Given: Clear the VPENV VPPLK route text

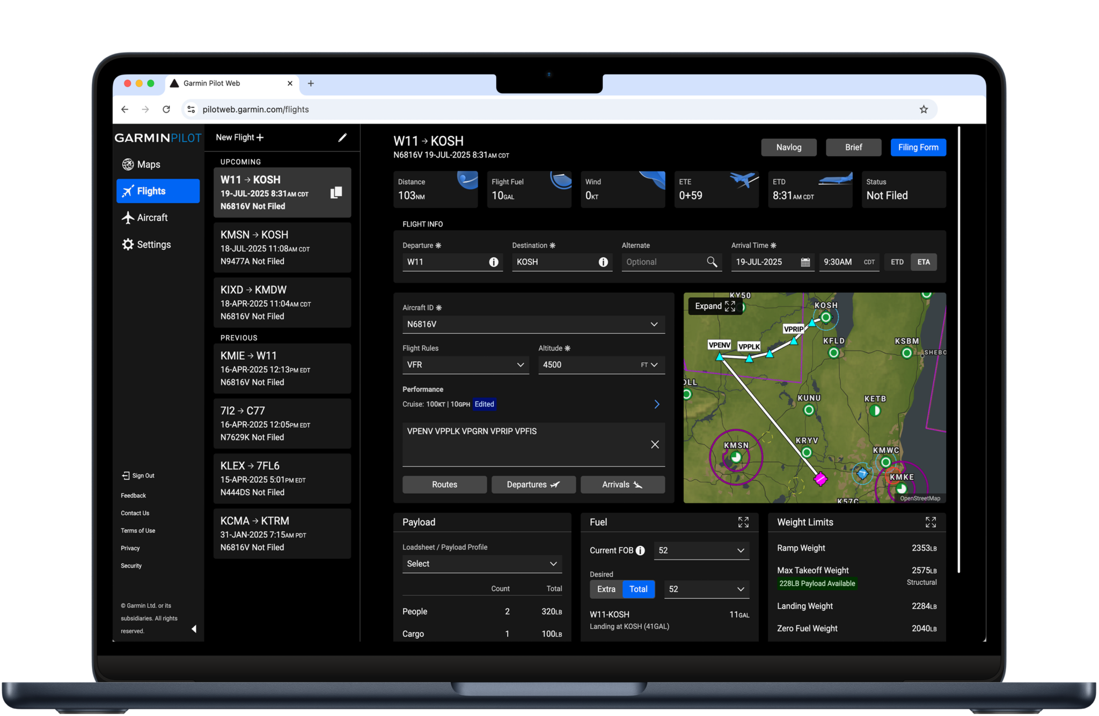Looking at the screenshot, I should click(x=655, y=444).
